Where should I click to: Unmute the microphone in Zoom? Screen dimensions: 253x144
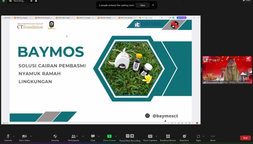pos(8,138)
